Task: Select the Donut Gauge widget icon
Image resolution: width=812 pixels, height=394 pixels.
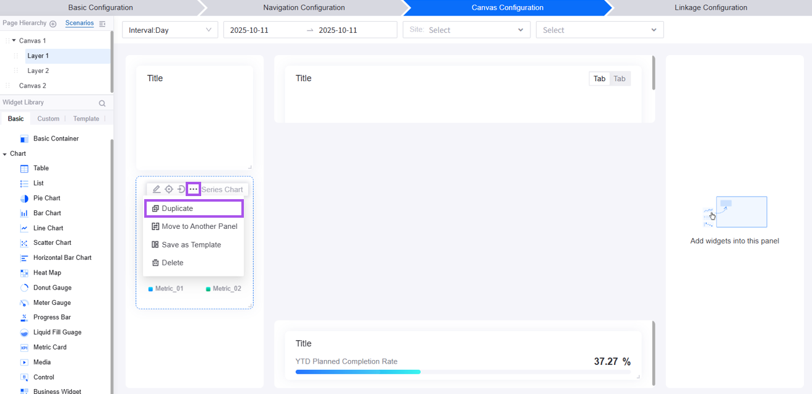Action: [24, 288]
